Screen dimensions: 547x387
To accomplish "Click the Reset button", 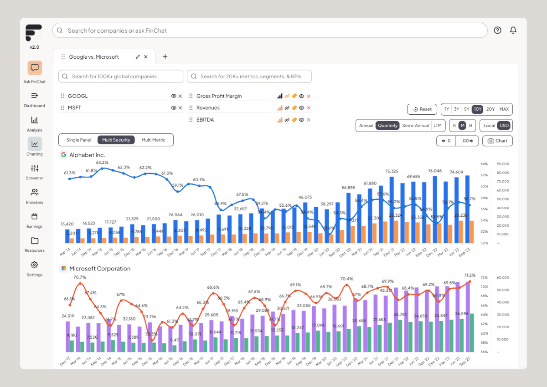I will (x=422, y=109).
